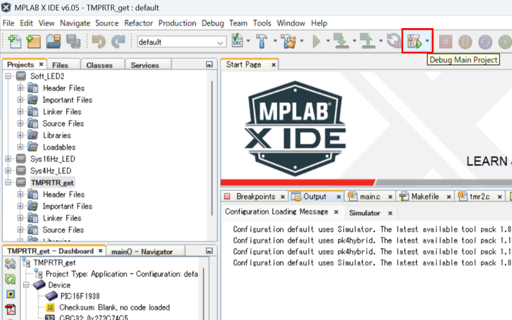Viewport: 512px width, 320px height.
Task: Open the Debug menu
Action: [x=212, y=23]
